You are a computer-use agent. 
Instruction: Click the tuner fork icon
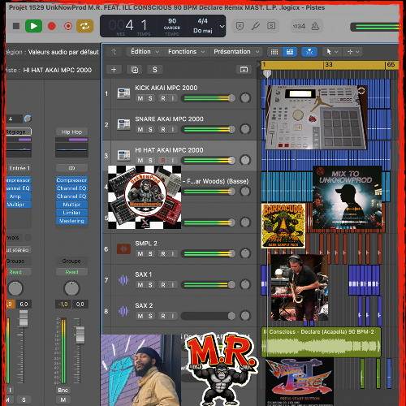[256, 26]
